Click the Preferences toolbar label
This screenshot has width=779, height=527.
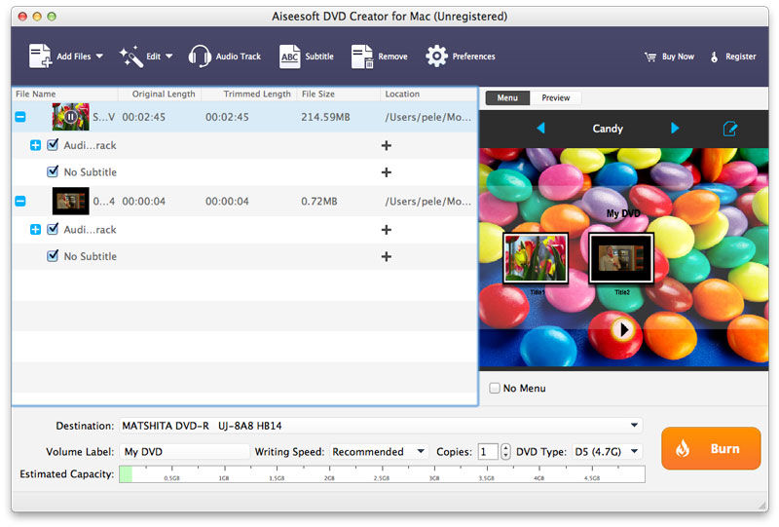click(x=473, y=56)
